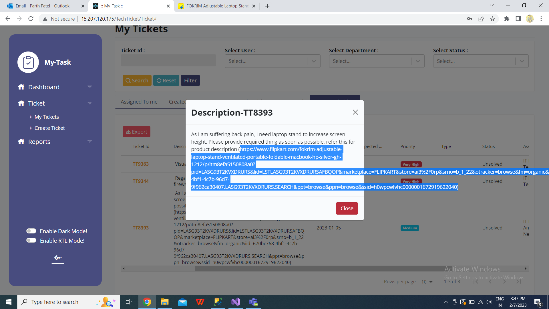This screenshot has width=549, height=309.
Task: Open Rows per page dropdown
Action: coord(427,282)
